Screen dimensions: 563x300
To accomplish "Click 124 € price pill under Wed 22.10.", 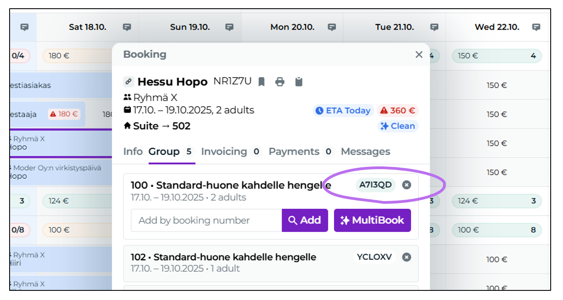I will tap(496, 201).
